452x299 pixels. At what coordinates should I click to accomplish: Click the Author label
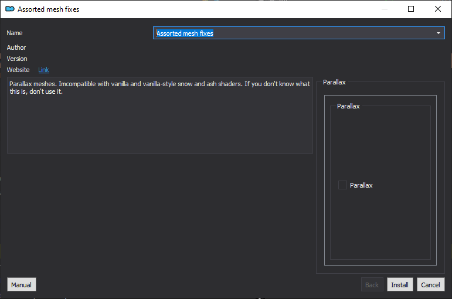tap(16, 47)
